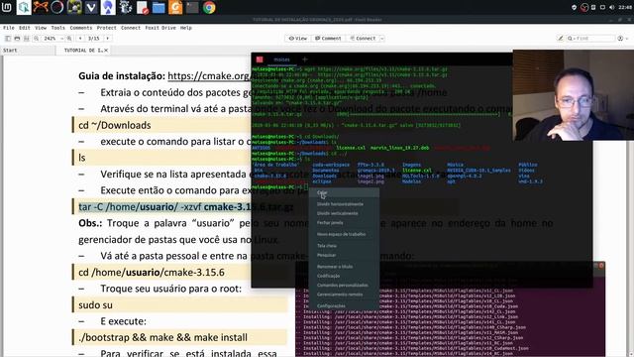The image size is (634, 357).
Task: Click the page number field 3/15
Action: click(x=94, y=39)
